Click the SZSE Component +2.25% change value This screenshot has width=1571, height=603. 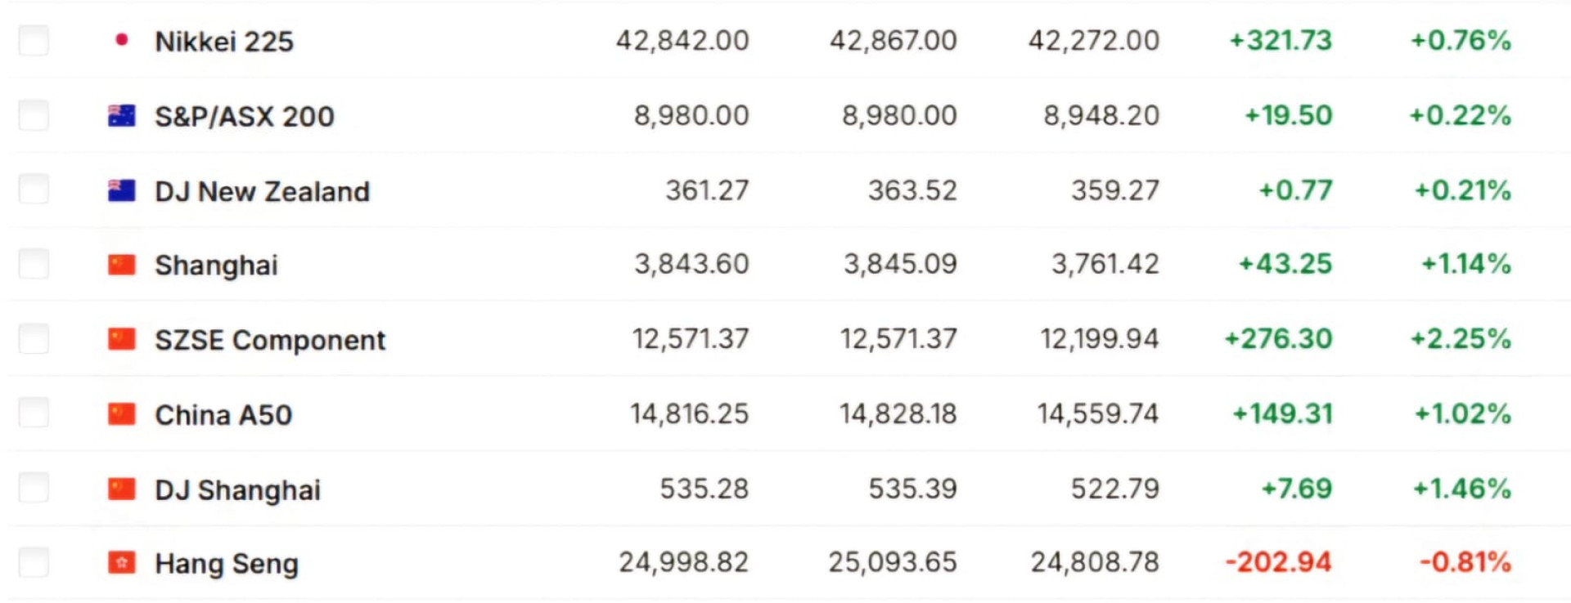pyautogui.click(x=1461, y=339)
